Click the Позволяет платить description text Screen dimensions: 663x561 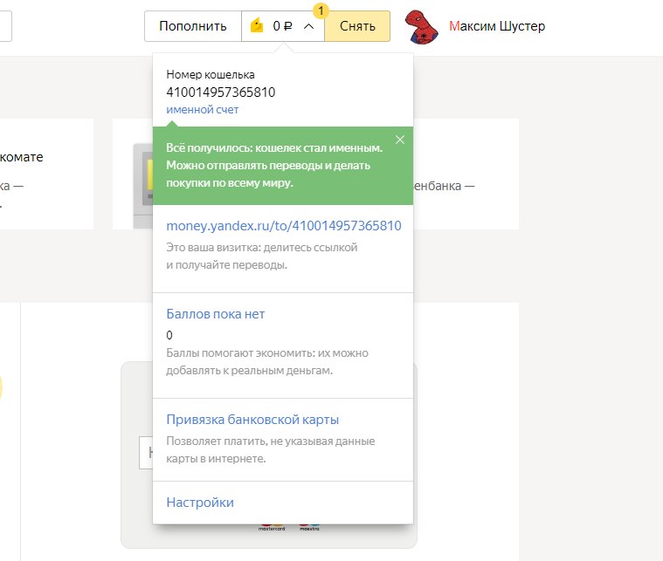click(x=271, y=449)
